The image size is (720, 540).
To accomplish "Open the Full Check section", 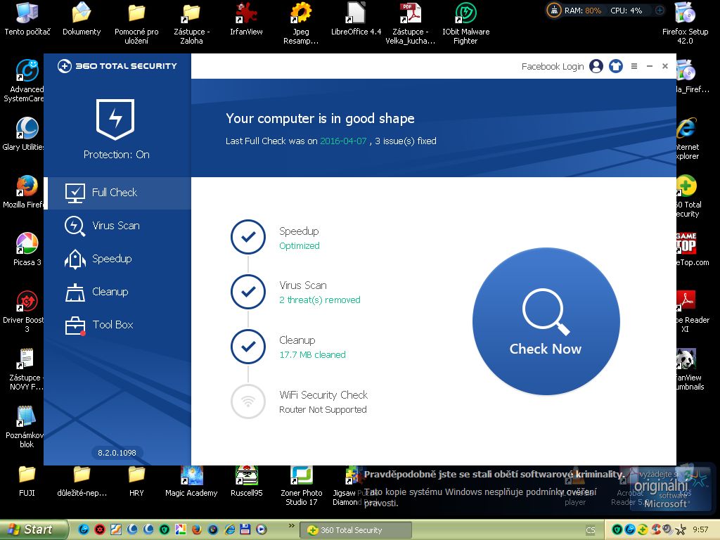I will click(x=117, y=193).
